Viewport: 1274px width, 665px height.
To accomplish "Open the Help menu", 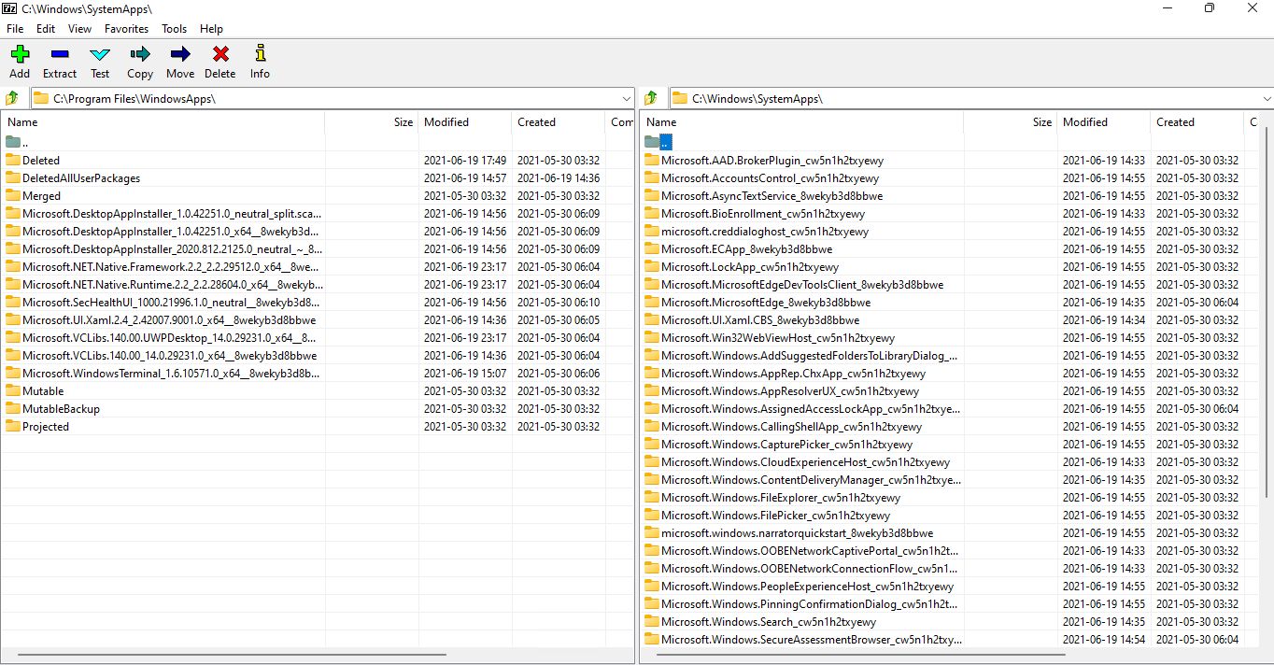I will (212, 29).
